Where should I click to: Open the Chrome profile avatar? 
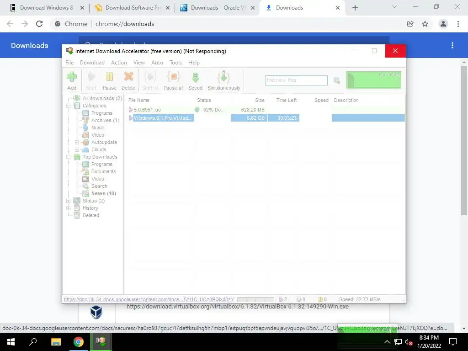[443, 24]
